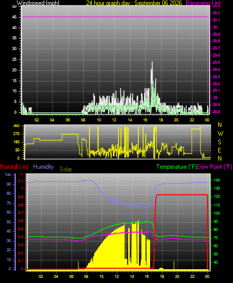
Task: Click the '29.9' barometer axis value
Action: [x=216, y=34]
